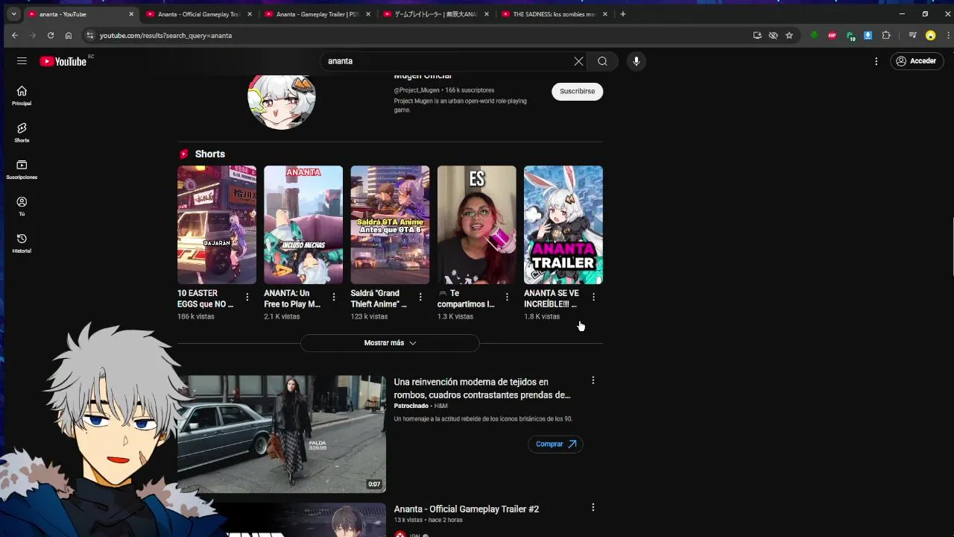Click the YouTube logo
954x537 pixels.
[63, 61]
